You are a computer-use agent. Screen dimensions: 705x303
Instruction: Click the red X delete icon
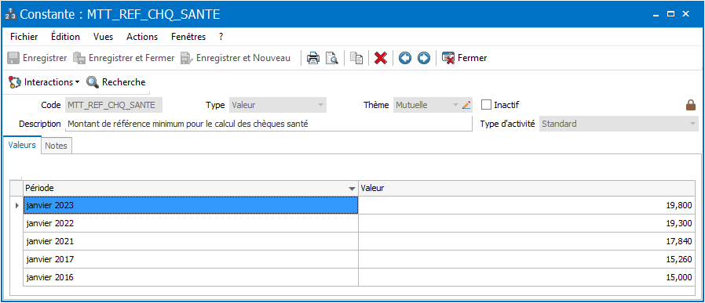(381, 58)
